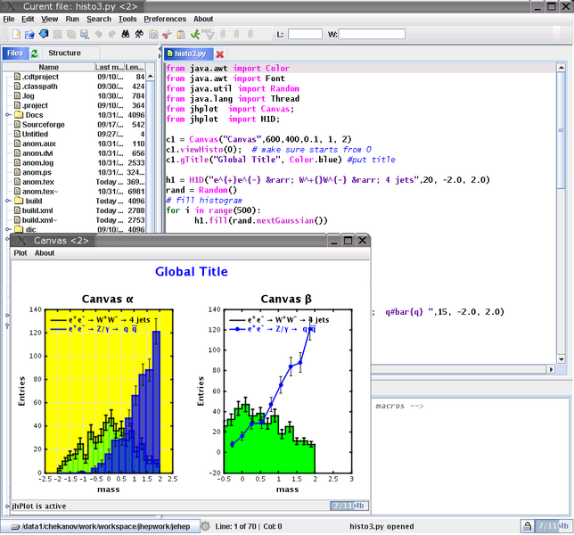The image size is (574, 535).
Task: Click the binoculars Find icon in toolbar
Action: coord(126,35)
